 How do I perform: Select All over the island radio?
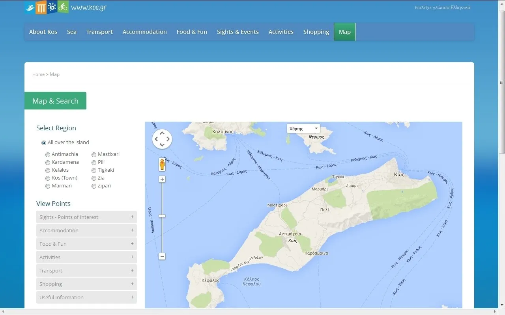click(44, 143)
